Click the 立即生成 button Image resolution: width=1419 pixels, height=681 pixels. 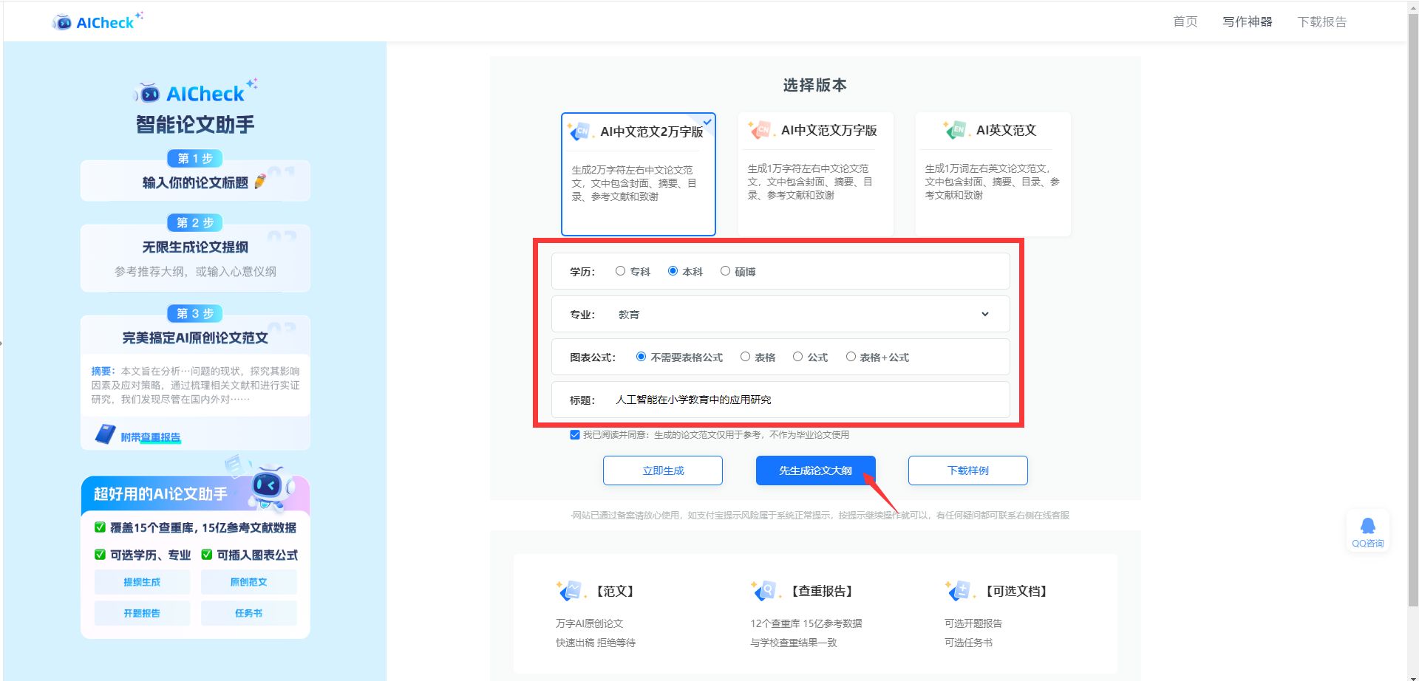[x=663, y=470]
